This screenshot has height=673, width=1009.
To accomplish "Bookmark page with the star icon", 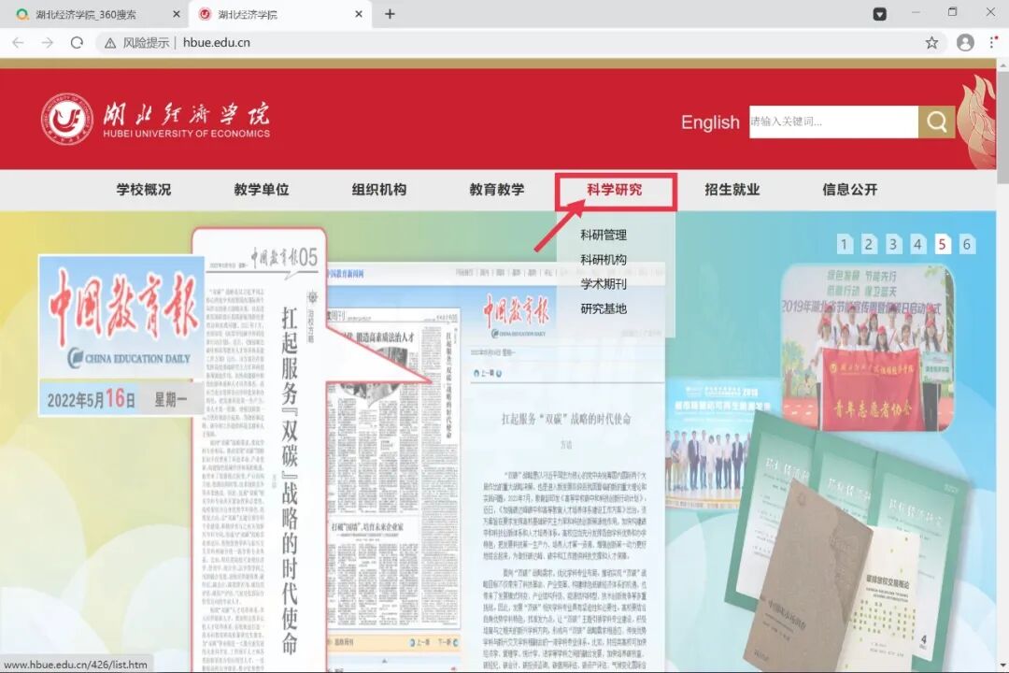I will click(x=931, y=42).
